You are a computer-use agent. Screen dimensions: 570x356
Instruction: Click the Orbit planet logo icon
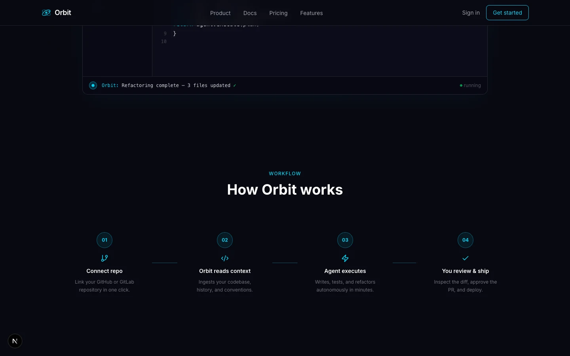click(46, 13)
